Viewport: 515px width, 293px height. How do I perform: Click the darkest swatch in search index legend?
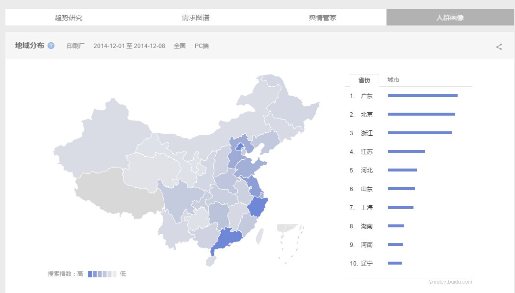(90, 274)
